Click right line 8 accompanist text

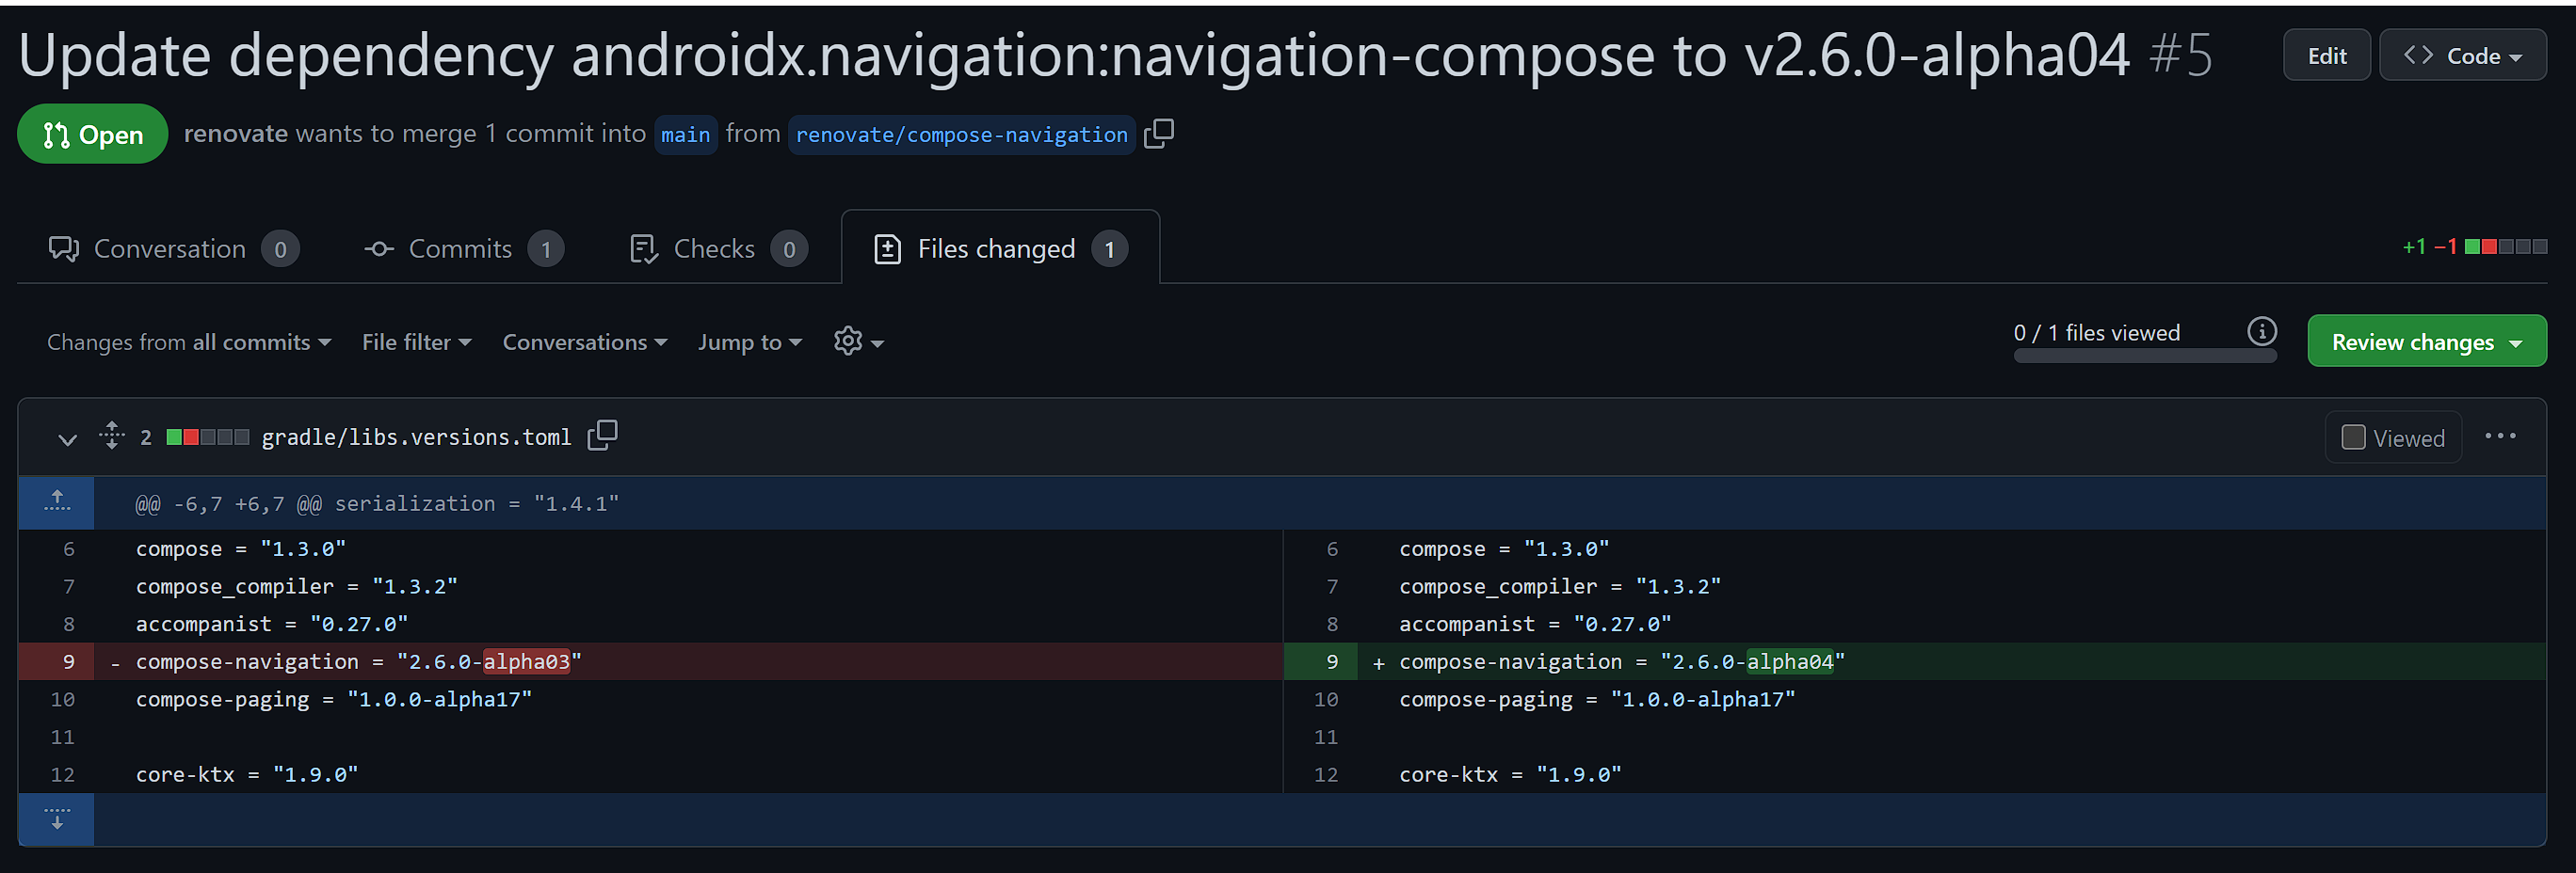[1535, 625]
